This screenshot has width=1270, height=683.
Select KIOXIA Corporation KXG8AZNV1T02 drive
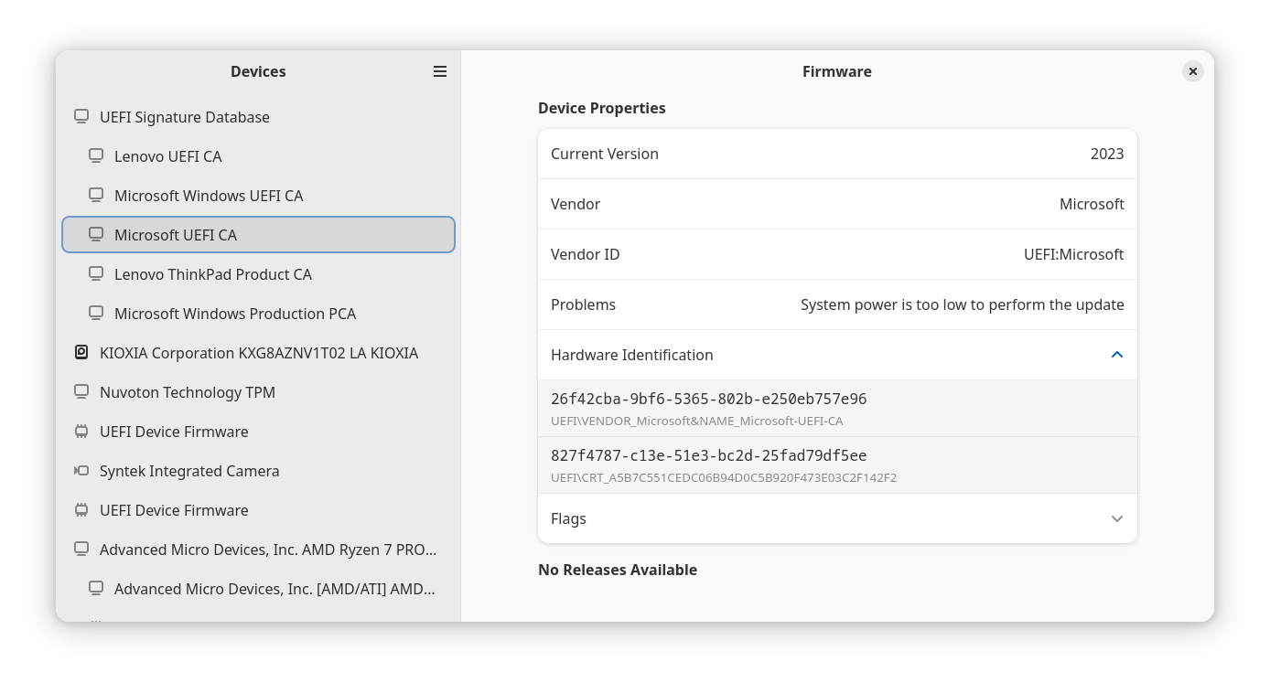coord(258,353)
